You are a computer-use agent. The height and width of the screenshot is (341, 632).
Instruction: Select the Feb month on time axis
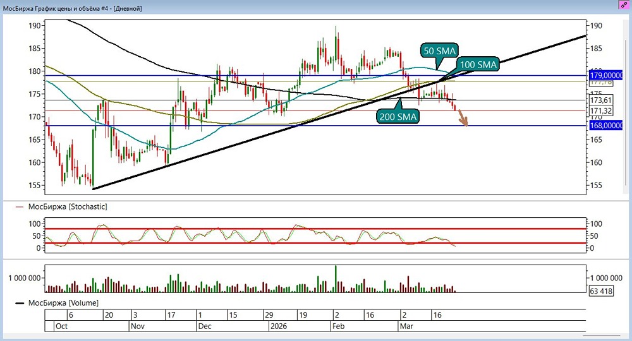pyautogui.click(x=339, y=326)
